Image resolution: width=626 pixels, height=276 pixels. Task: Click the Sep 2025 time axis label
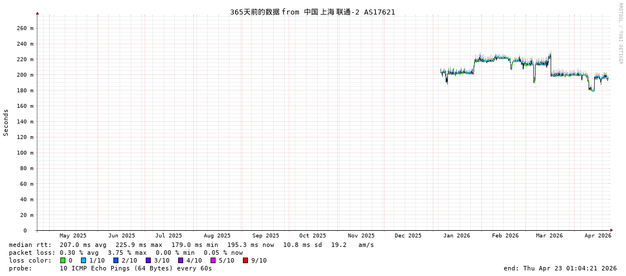point(265,236)
